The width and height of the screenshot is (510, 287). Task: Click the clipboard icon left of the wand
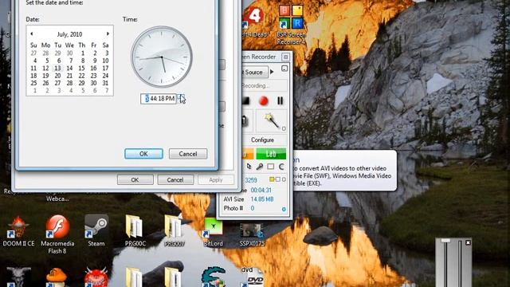245,121
